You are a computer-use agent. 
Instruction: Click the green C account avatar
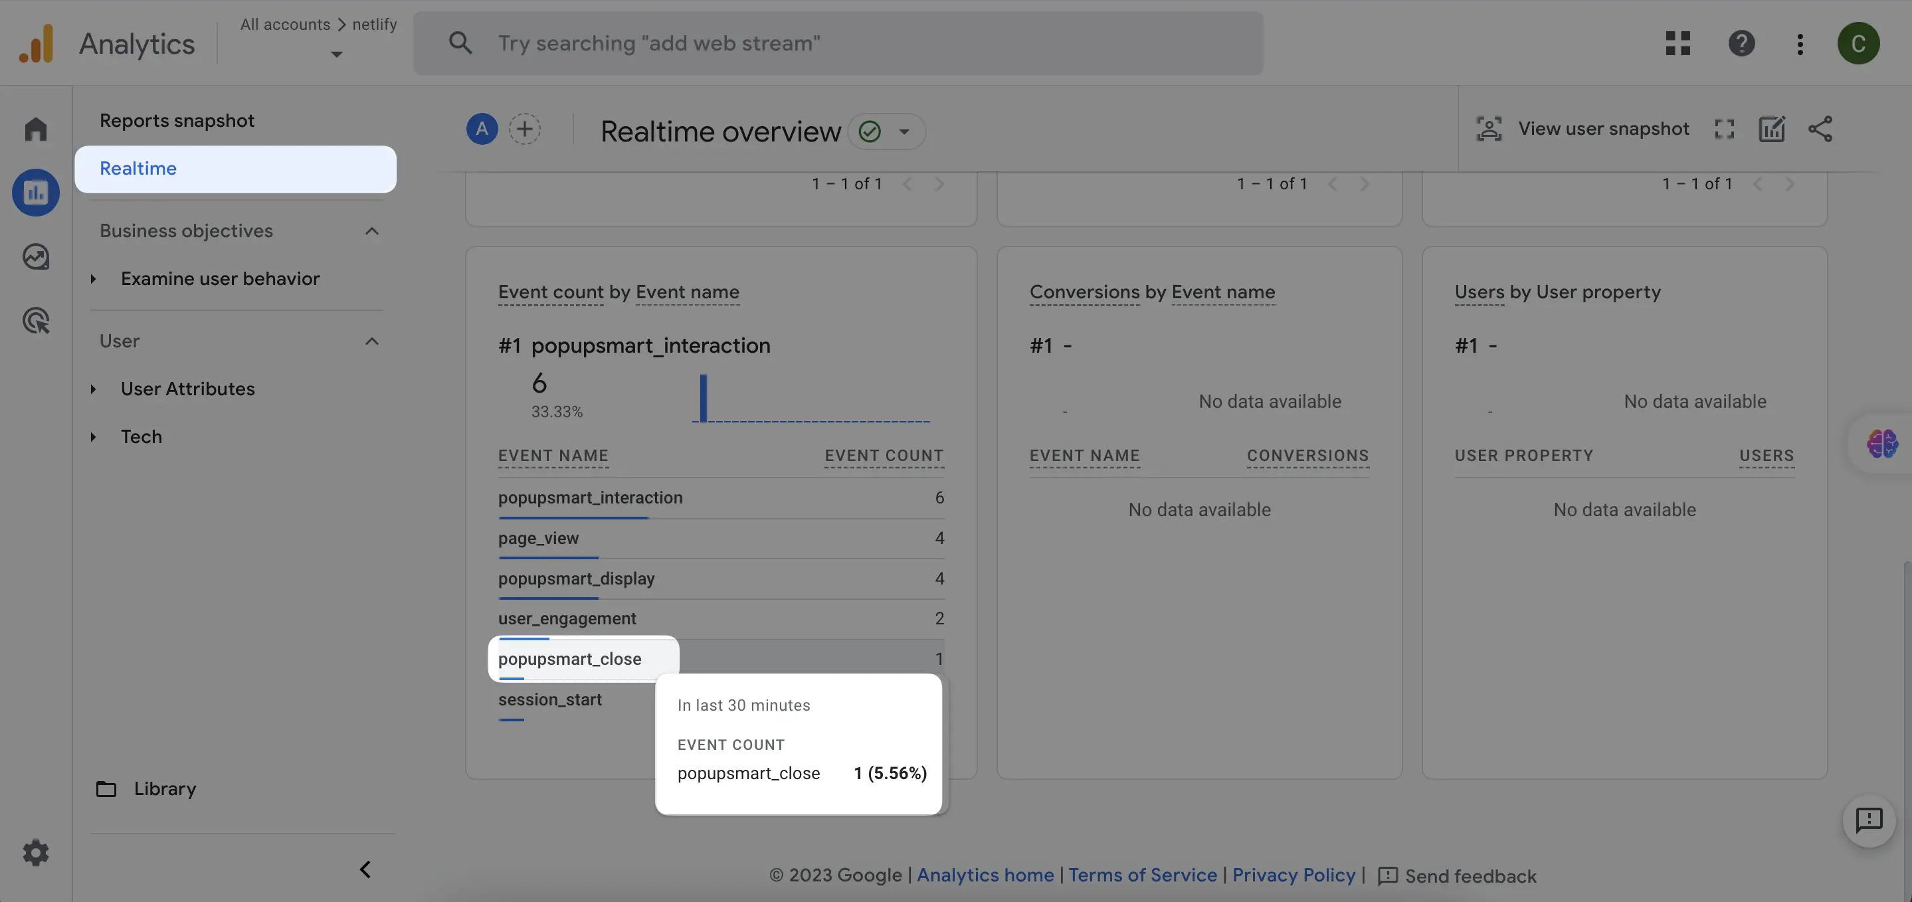1858,43
